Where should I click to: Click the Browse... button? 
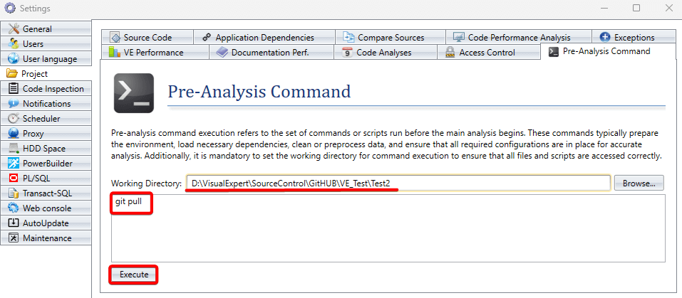point(639,183)
